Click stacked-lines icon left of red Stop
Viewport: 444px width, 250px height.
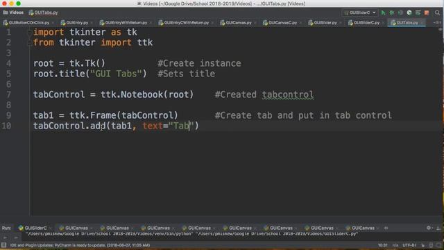point(418,12)
